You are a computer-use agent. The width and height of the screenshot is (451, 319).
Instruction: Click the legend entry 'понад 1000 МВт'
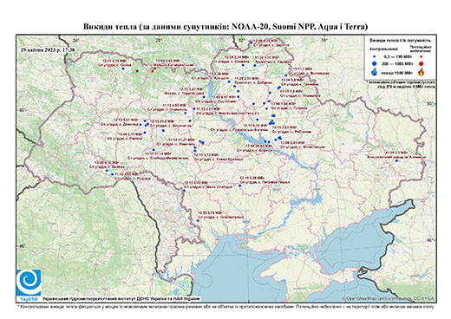397,72
